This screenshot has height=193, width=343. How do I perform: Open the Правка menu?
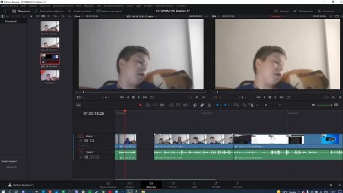coord(33,6)
